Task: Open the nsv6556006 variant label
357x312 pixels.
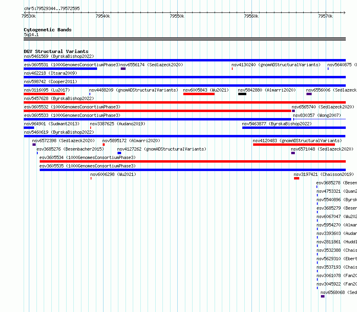Action: click(331, 90)
